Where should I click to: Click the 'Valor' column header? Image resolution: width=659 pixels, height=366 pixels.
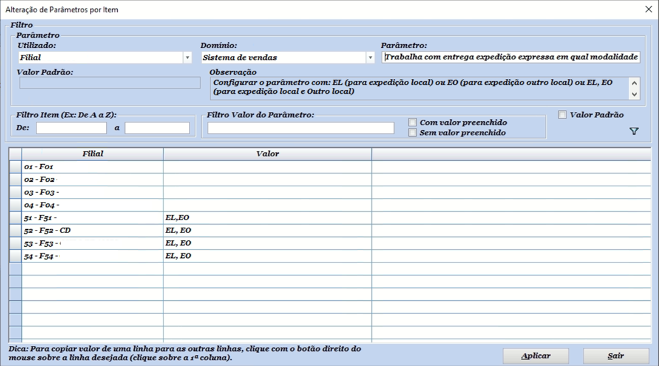pyautogui.click(x=267, y=154)
